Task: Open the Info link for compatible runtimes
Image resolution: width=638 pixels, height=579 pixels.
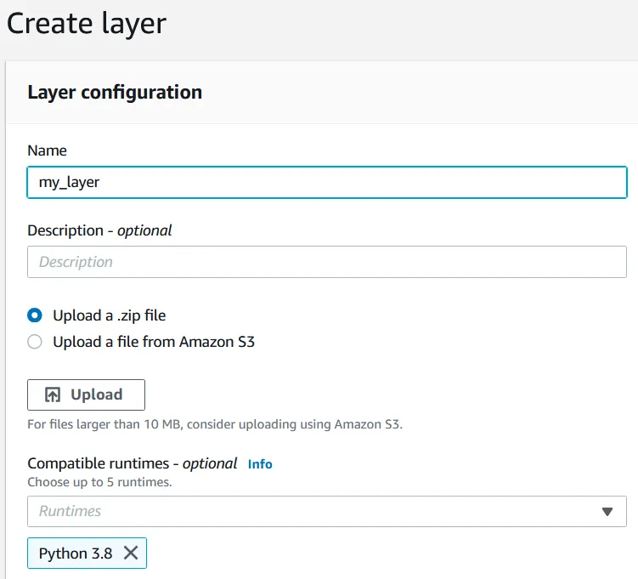Action: tap(260, 464)
